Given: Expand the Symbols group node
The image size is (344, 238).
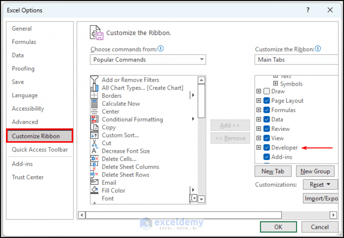Looking at the screenshot, I should 275,83.
